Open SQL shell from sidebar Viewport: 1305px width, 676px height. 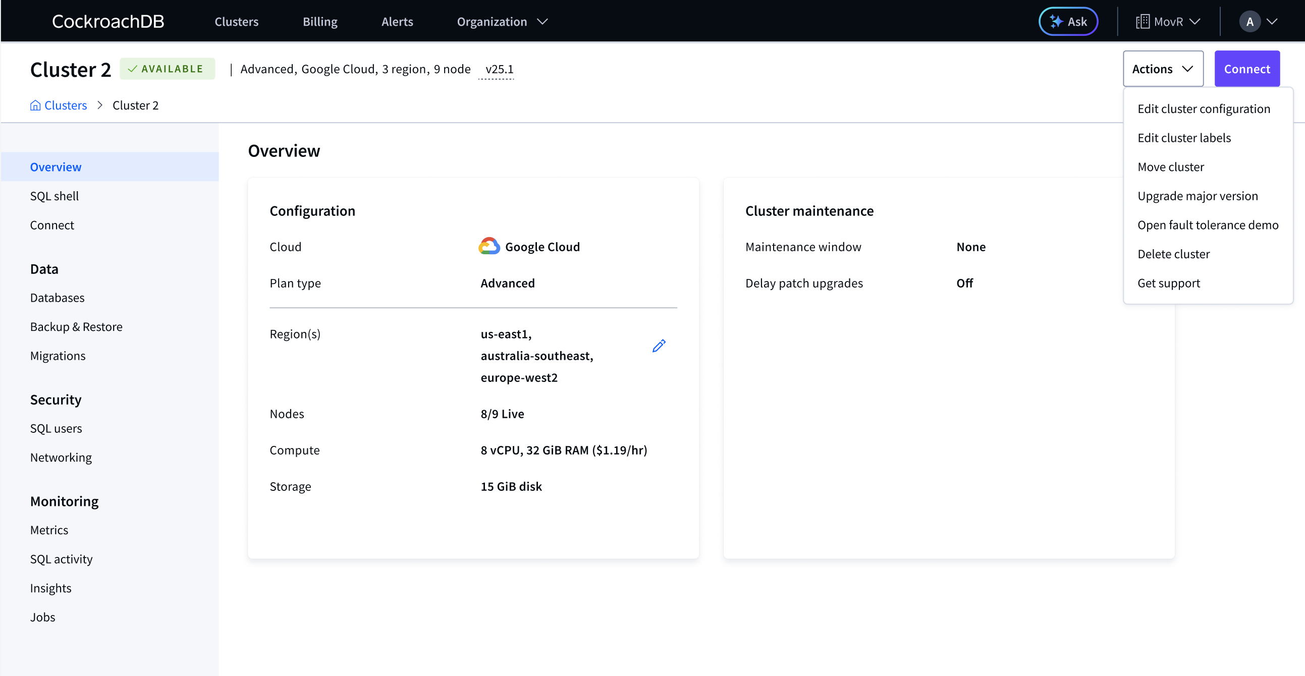click(54, 196)
